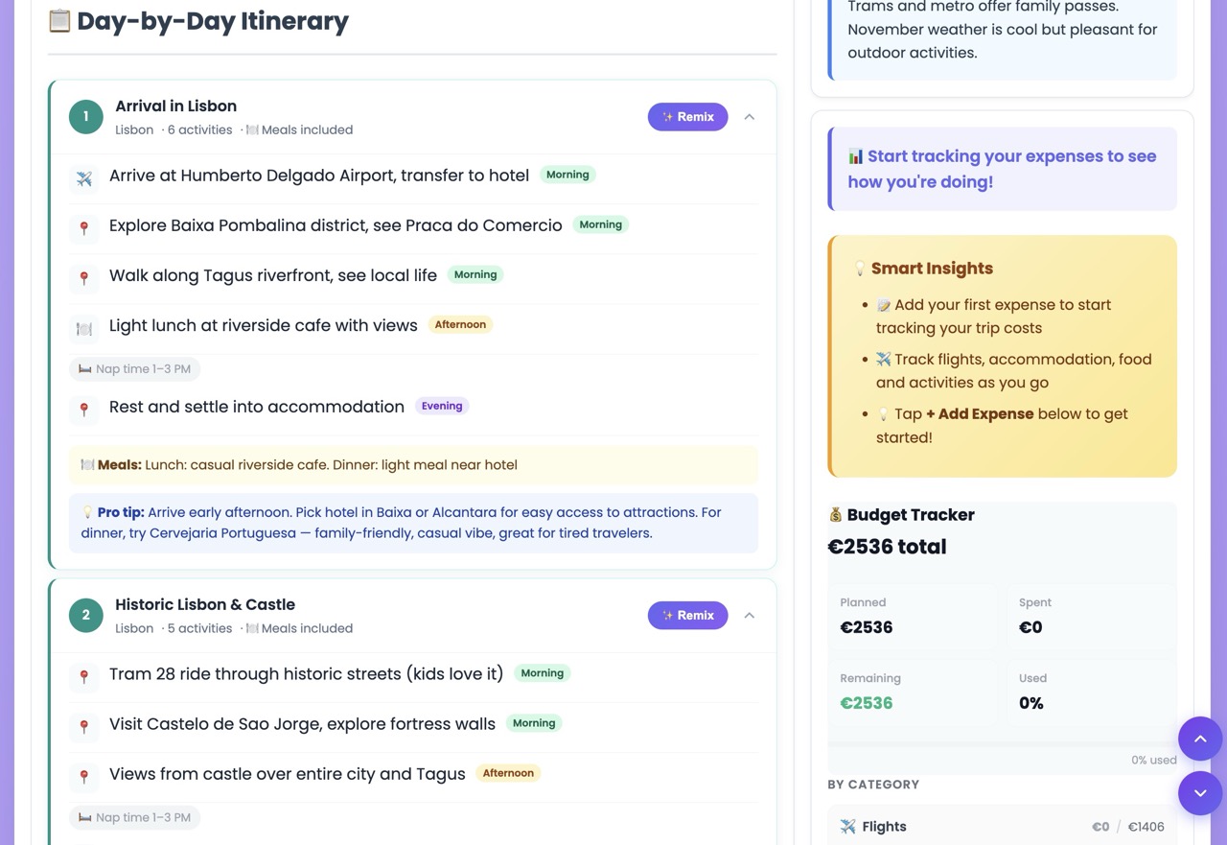Image resolution: width=1227 pixels, height=845 pixels.
Task: Click pin icon beside Walk along Tagus riverfront
Action: (x=84, y=278)
